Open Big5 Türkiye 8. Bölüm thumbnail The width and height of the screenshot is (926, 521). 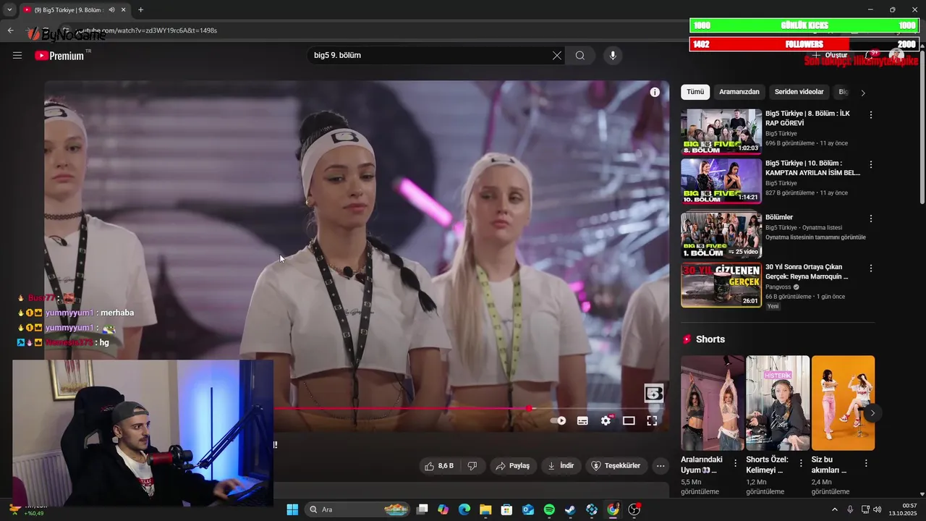coord(721,132)
